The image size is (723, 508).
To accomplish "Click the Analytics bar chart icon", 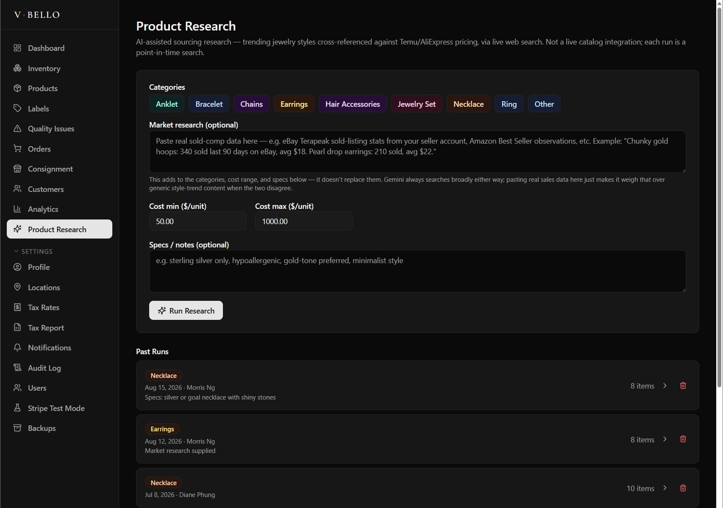I will click(17, 209).
